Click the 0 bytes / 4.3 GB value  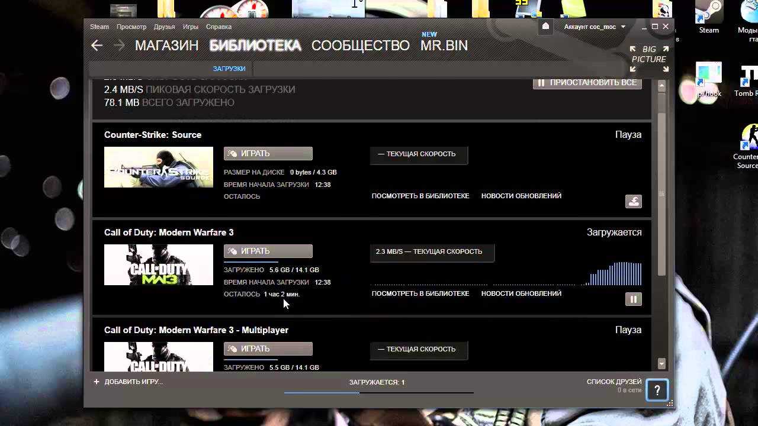313,172
